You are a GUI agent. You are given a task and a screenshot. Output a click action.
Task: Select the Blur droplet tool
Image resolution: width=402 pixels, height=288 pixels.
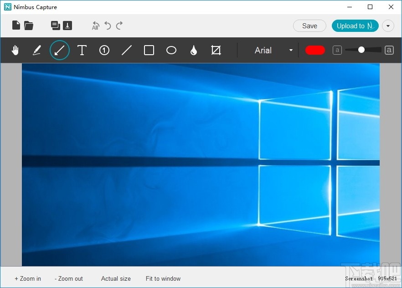(x=193, y=50)
